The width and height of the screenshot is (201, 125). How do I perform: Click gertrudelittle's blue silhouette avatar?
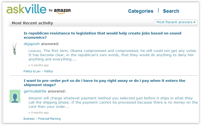pos(15,96)
